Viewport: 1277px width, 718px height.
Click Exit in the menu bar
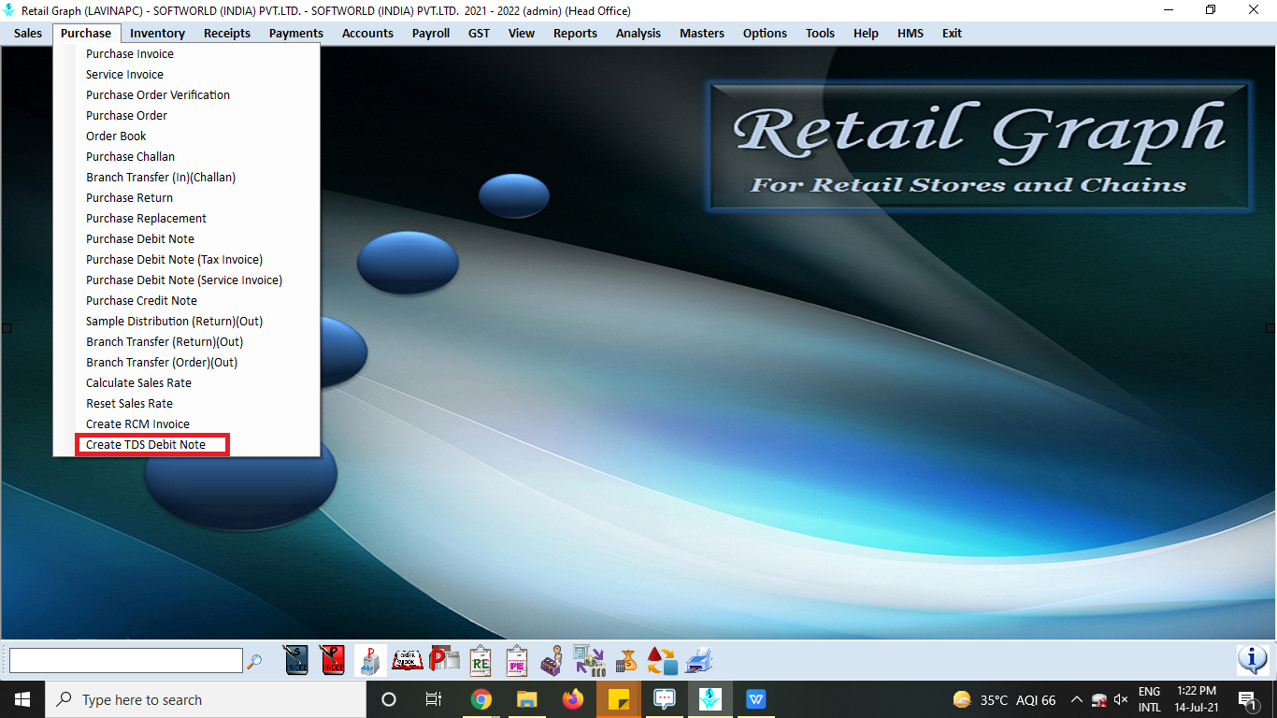[x=952, y=33]
